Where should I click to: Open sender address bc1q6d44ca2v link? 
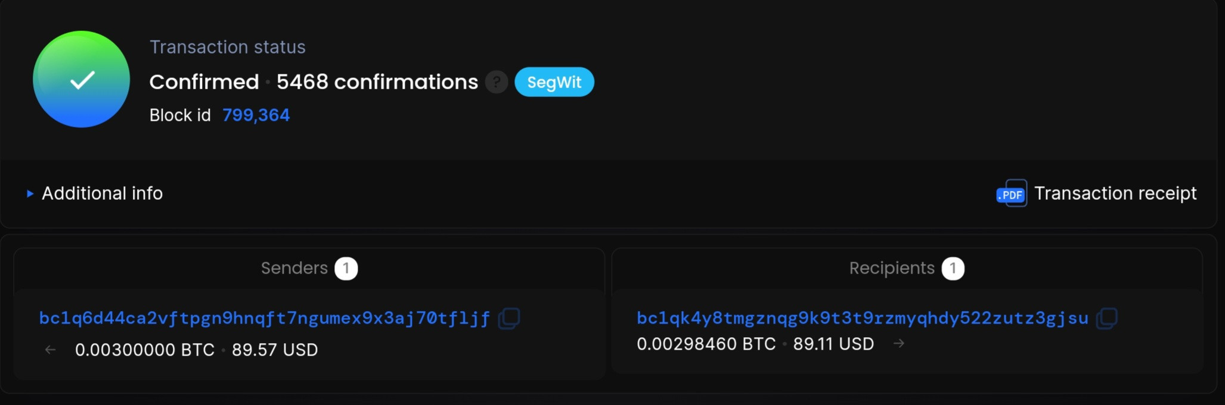point(265,318)
